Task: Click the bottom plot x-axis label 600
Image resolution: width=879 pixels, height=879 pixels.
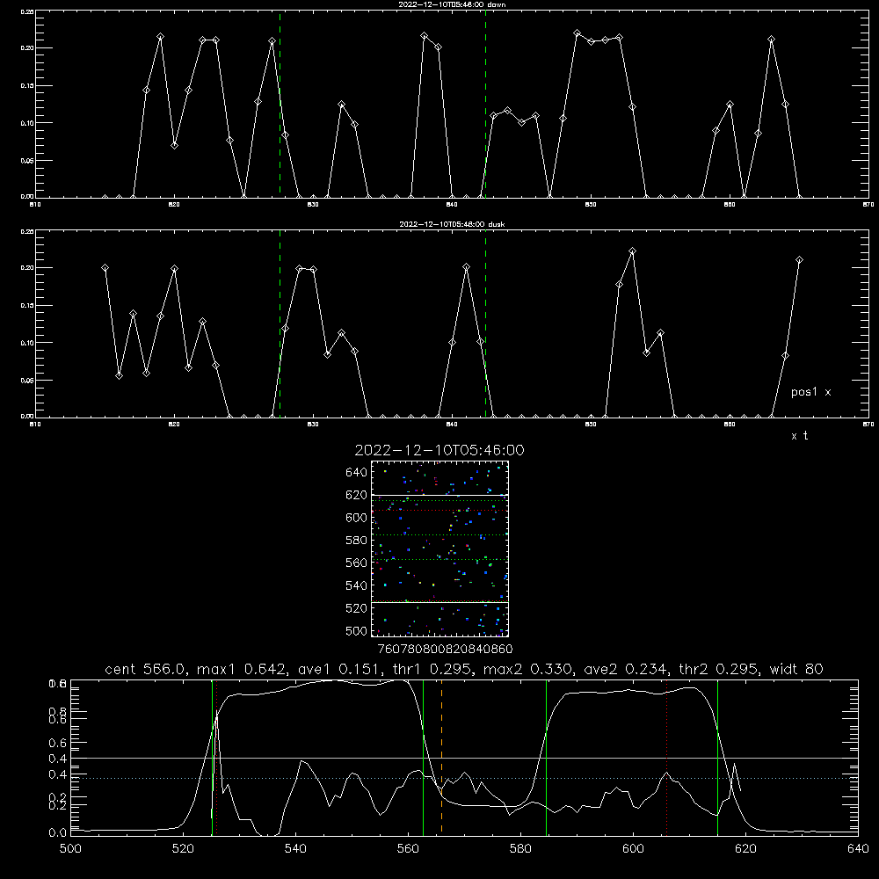Action: 633,849
